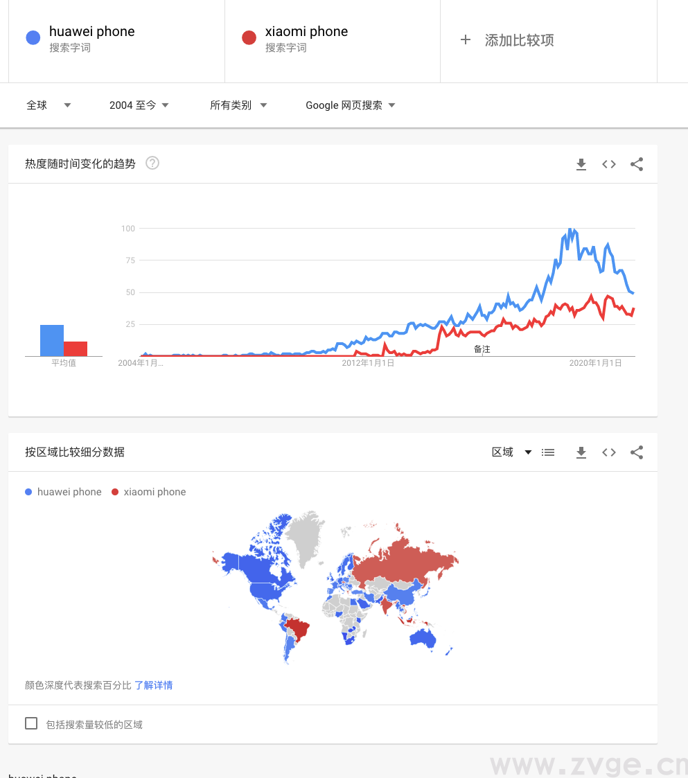This screenshot has height=778, width=688.
Task: Open the embed code for the trend chart
Action: point(608,164)
